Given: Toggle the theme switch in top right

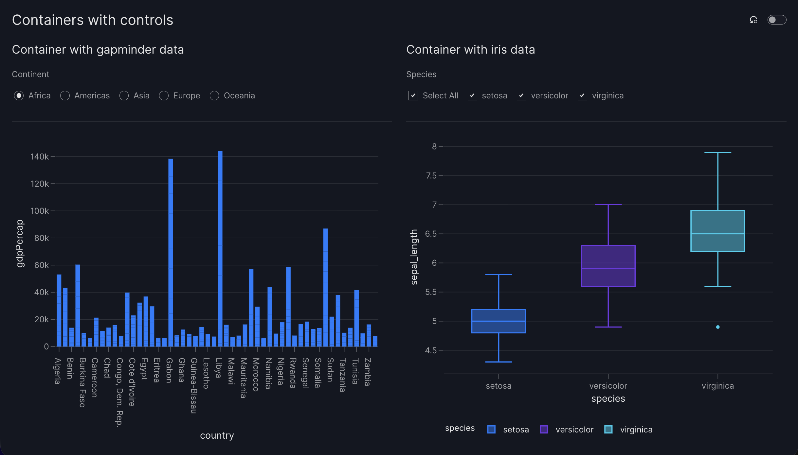Looking at the screenshot, I should click(x=777, y=20).
